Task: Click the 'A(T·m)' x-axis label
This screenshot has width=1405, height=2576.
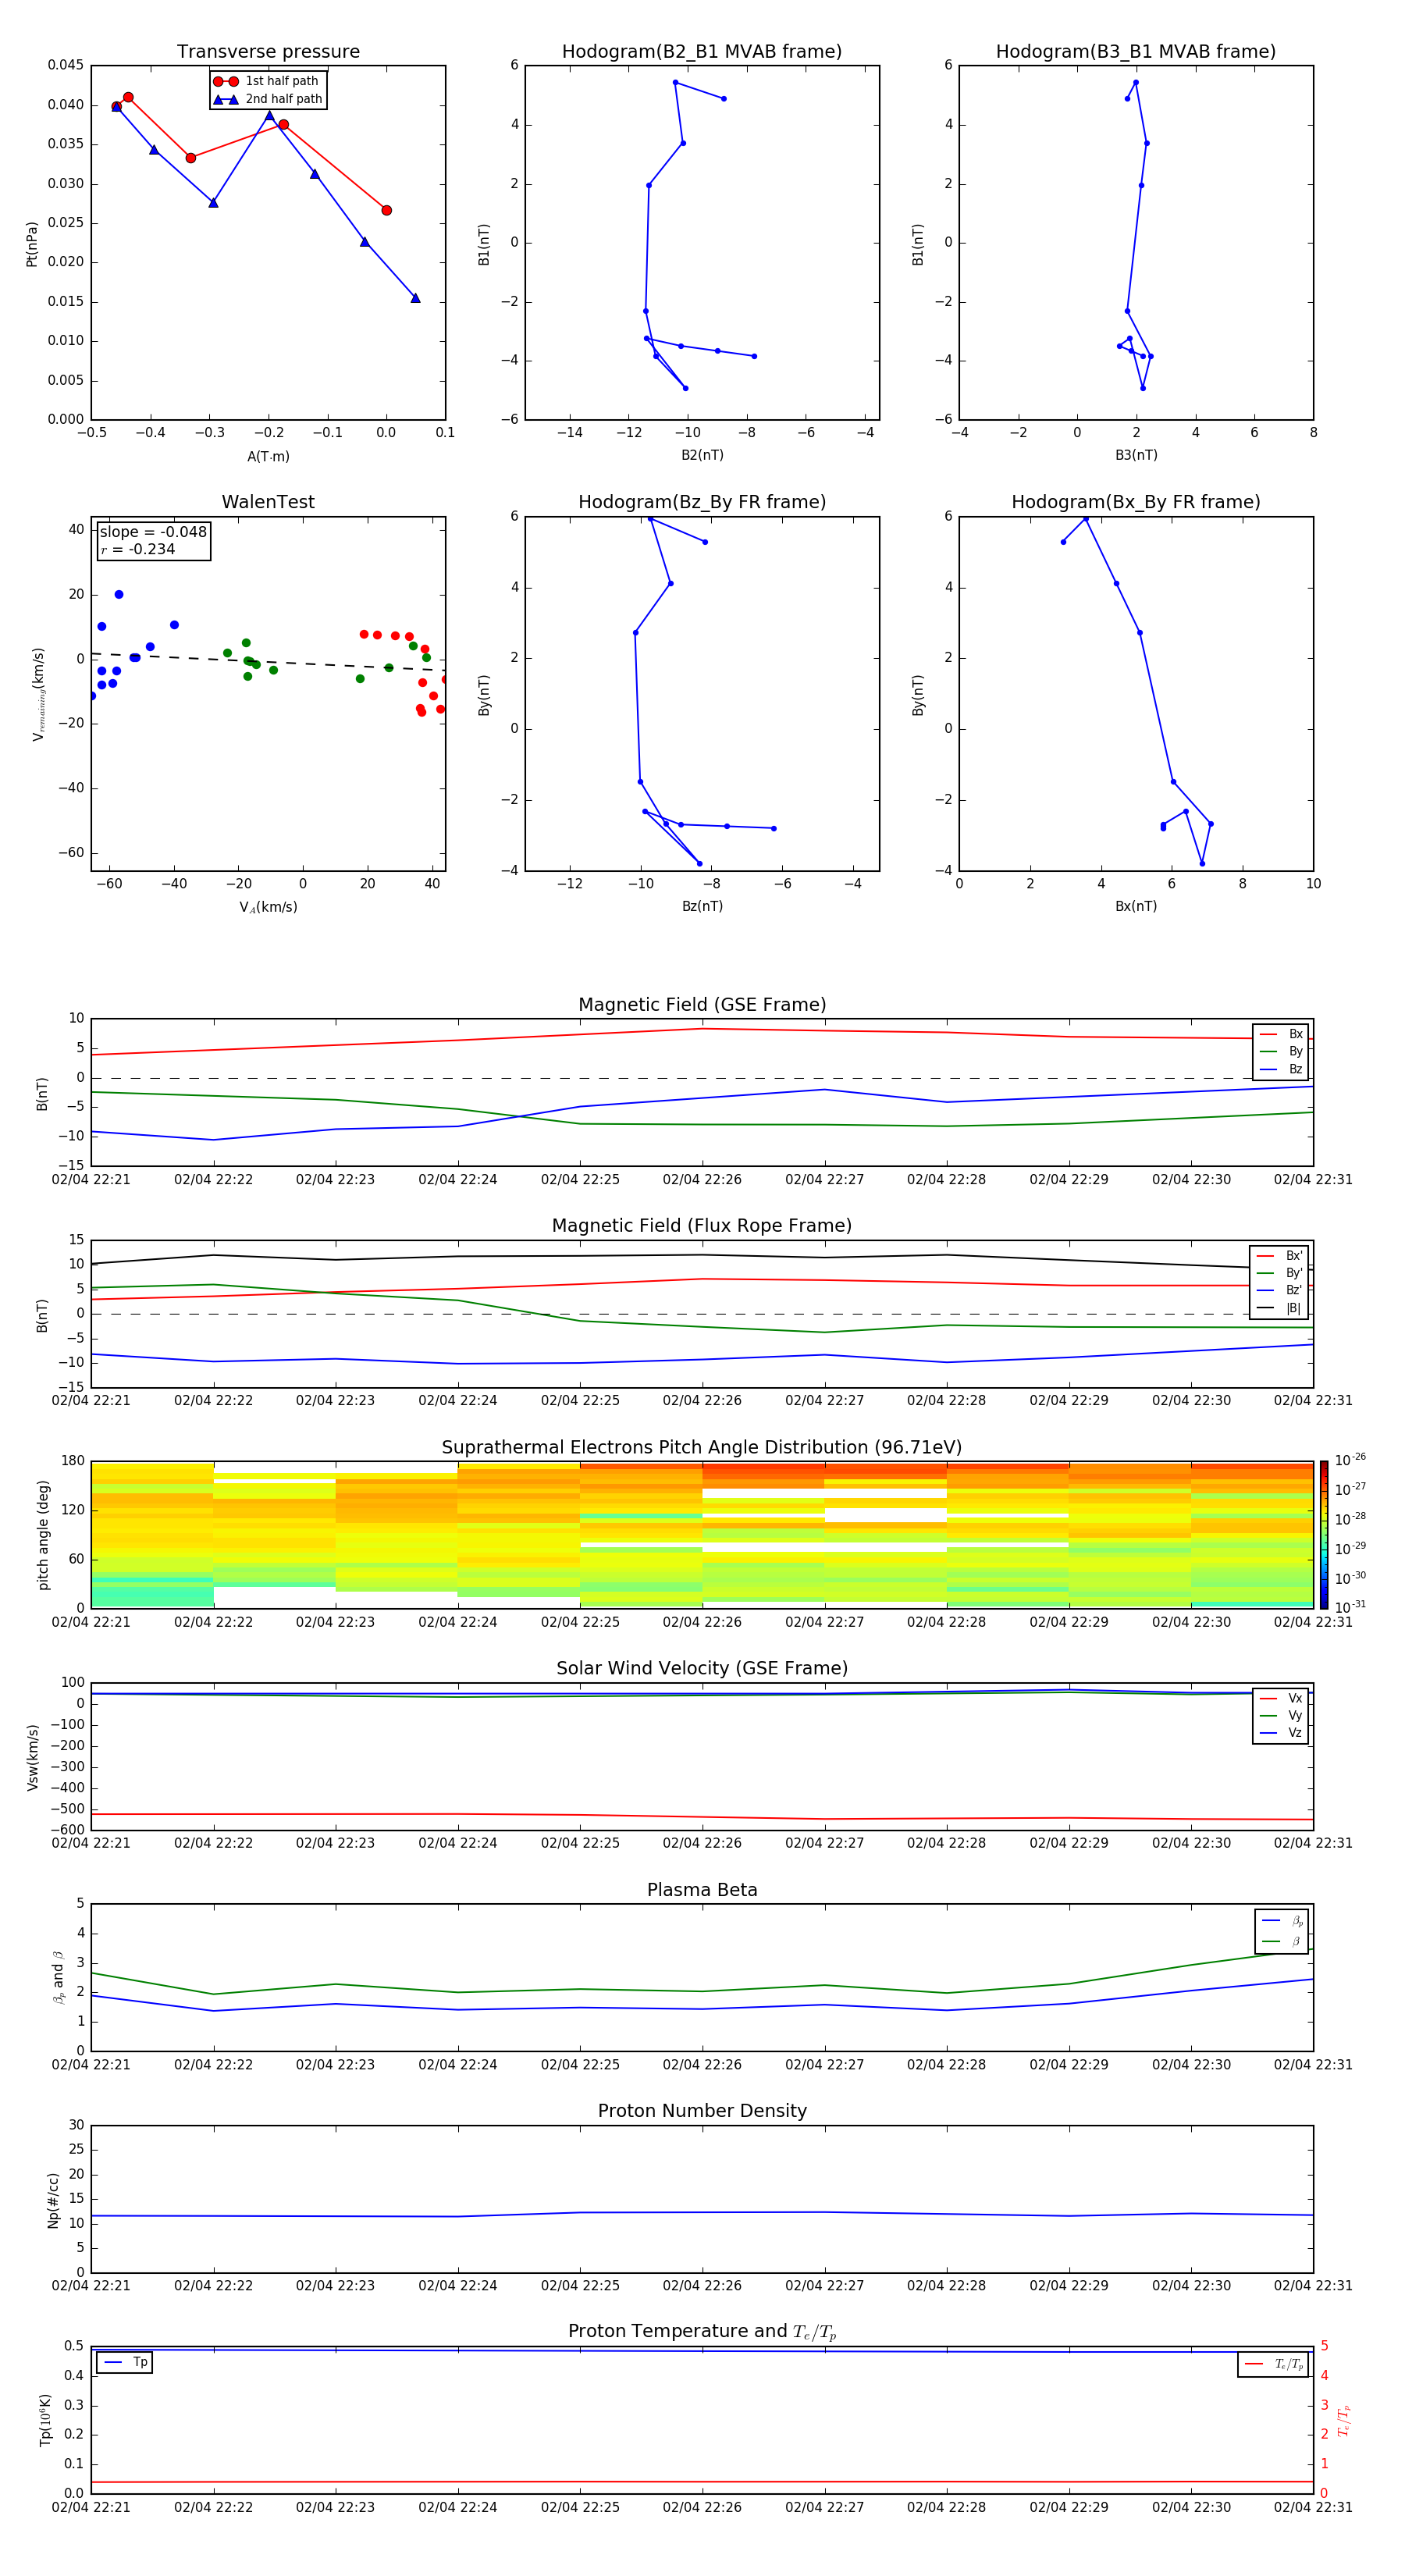Action: tap(268, 456)
